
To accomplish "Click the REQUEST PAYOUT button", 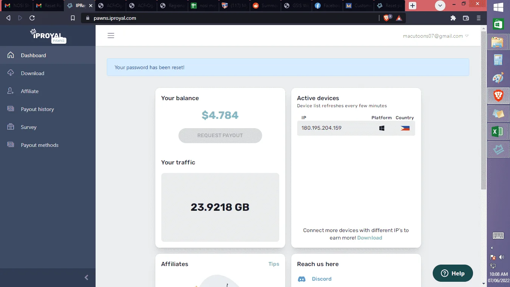I will [220, 136].
